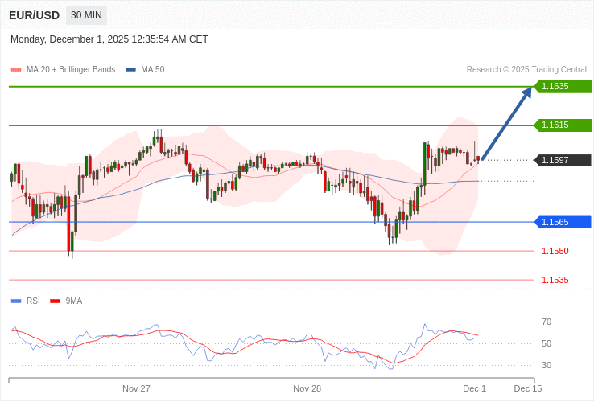Click the blue 1.1565 pivot price tag

pyautogui.click(x=563, y=222)
